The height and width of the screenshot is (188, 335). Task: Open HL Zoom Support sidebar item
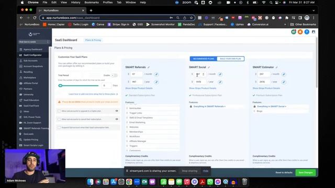point(32,123)
